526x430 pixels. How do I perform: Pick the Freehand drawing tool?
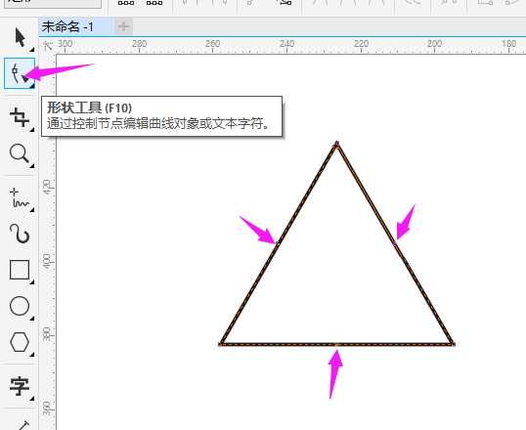click(20, 197)
